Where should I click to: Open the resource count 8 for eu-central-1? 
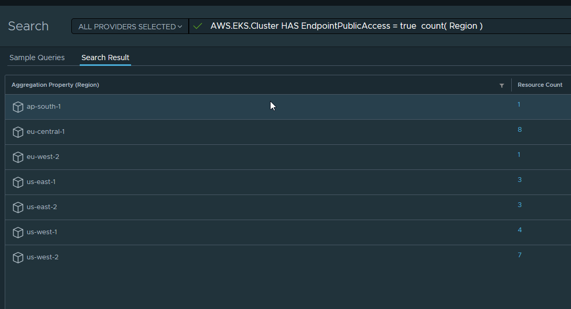tap(520, 130)
